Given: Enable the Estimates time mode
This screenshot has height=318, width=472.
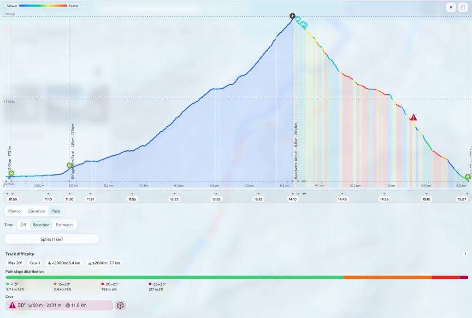Looking at the screenshot, I should [65, 225].
